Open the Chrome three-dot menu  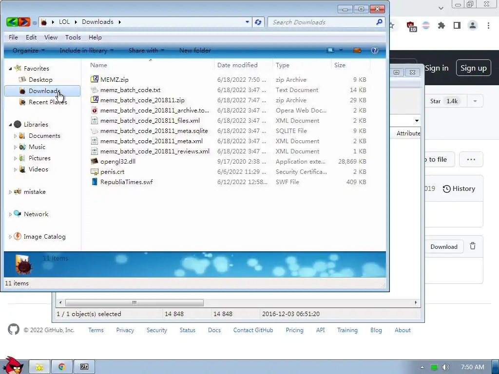[488, 25]
